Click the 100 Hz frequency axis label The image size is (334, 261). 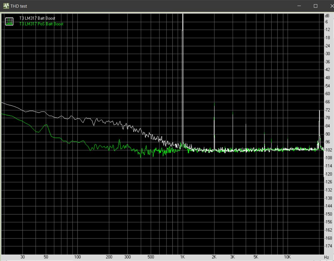pyautogui.click(x=77, y=257)
